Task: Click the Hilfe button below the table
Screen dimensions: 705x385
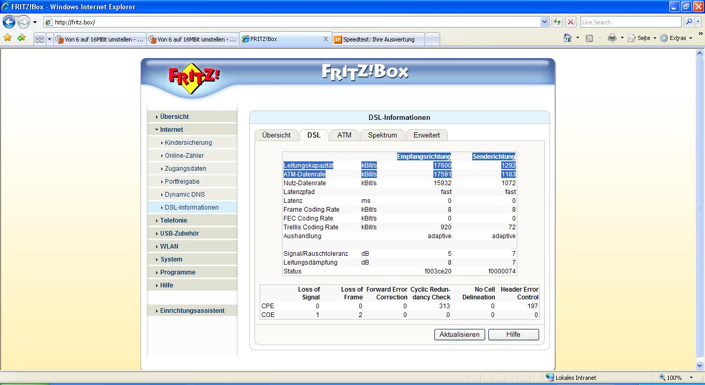Action: pyautogui.click(x=513, y=335)
